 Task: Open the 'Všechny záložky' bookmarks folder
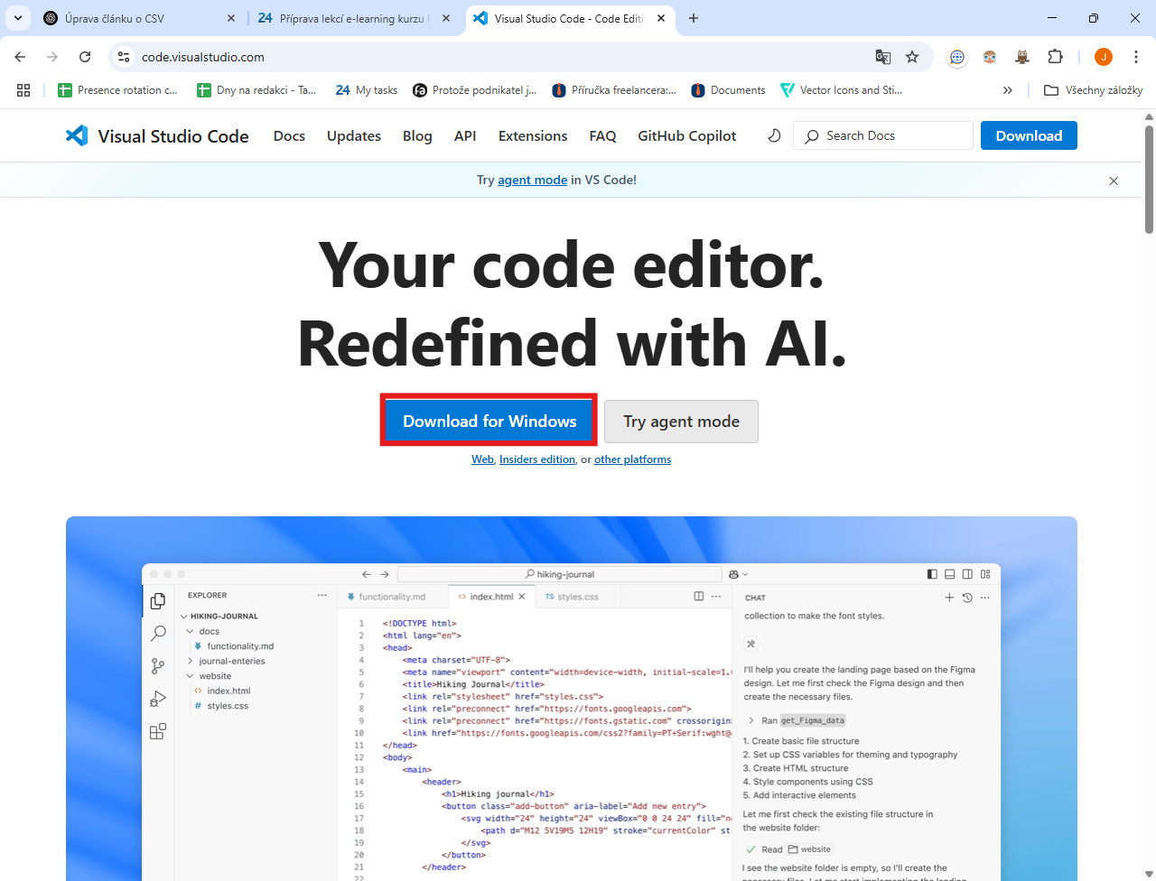[x=1093, y=90]
